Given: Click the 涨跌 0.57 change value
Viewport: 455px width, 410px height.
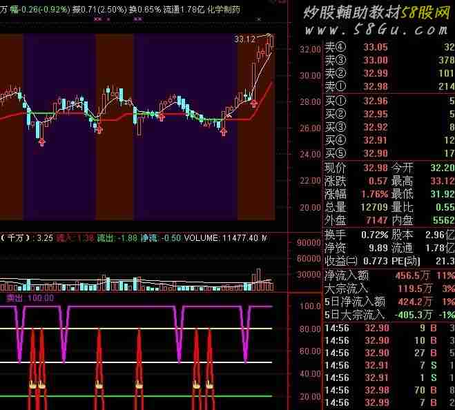Looking at the screenshot, I should [x=378, y=181].
